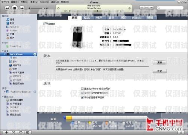Collapse the Eric's iPhone tree
The width and height of the screenshot is (188, 135).
(x=5, y=54)
